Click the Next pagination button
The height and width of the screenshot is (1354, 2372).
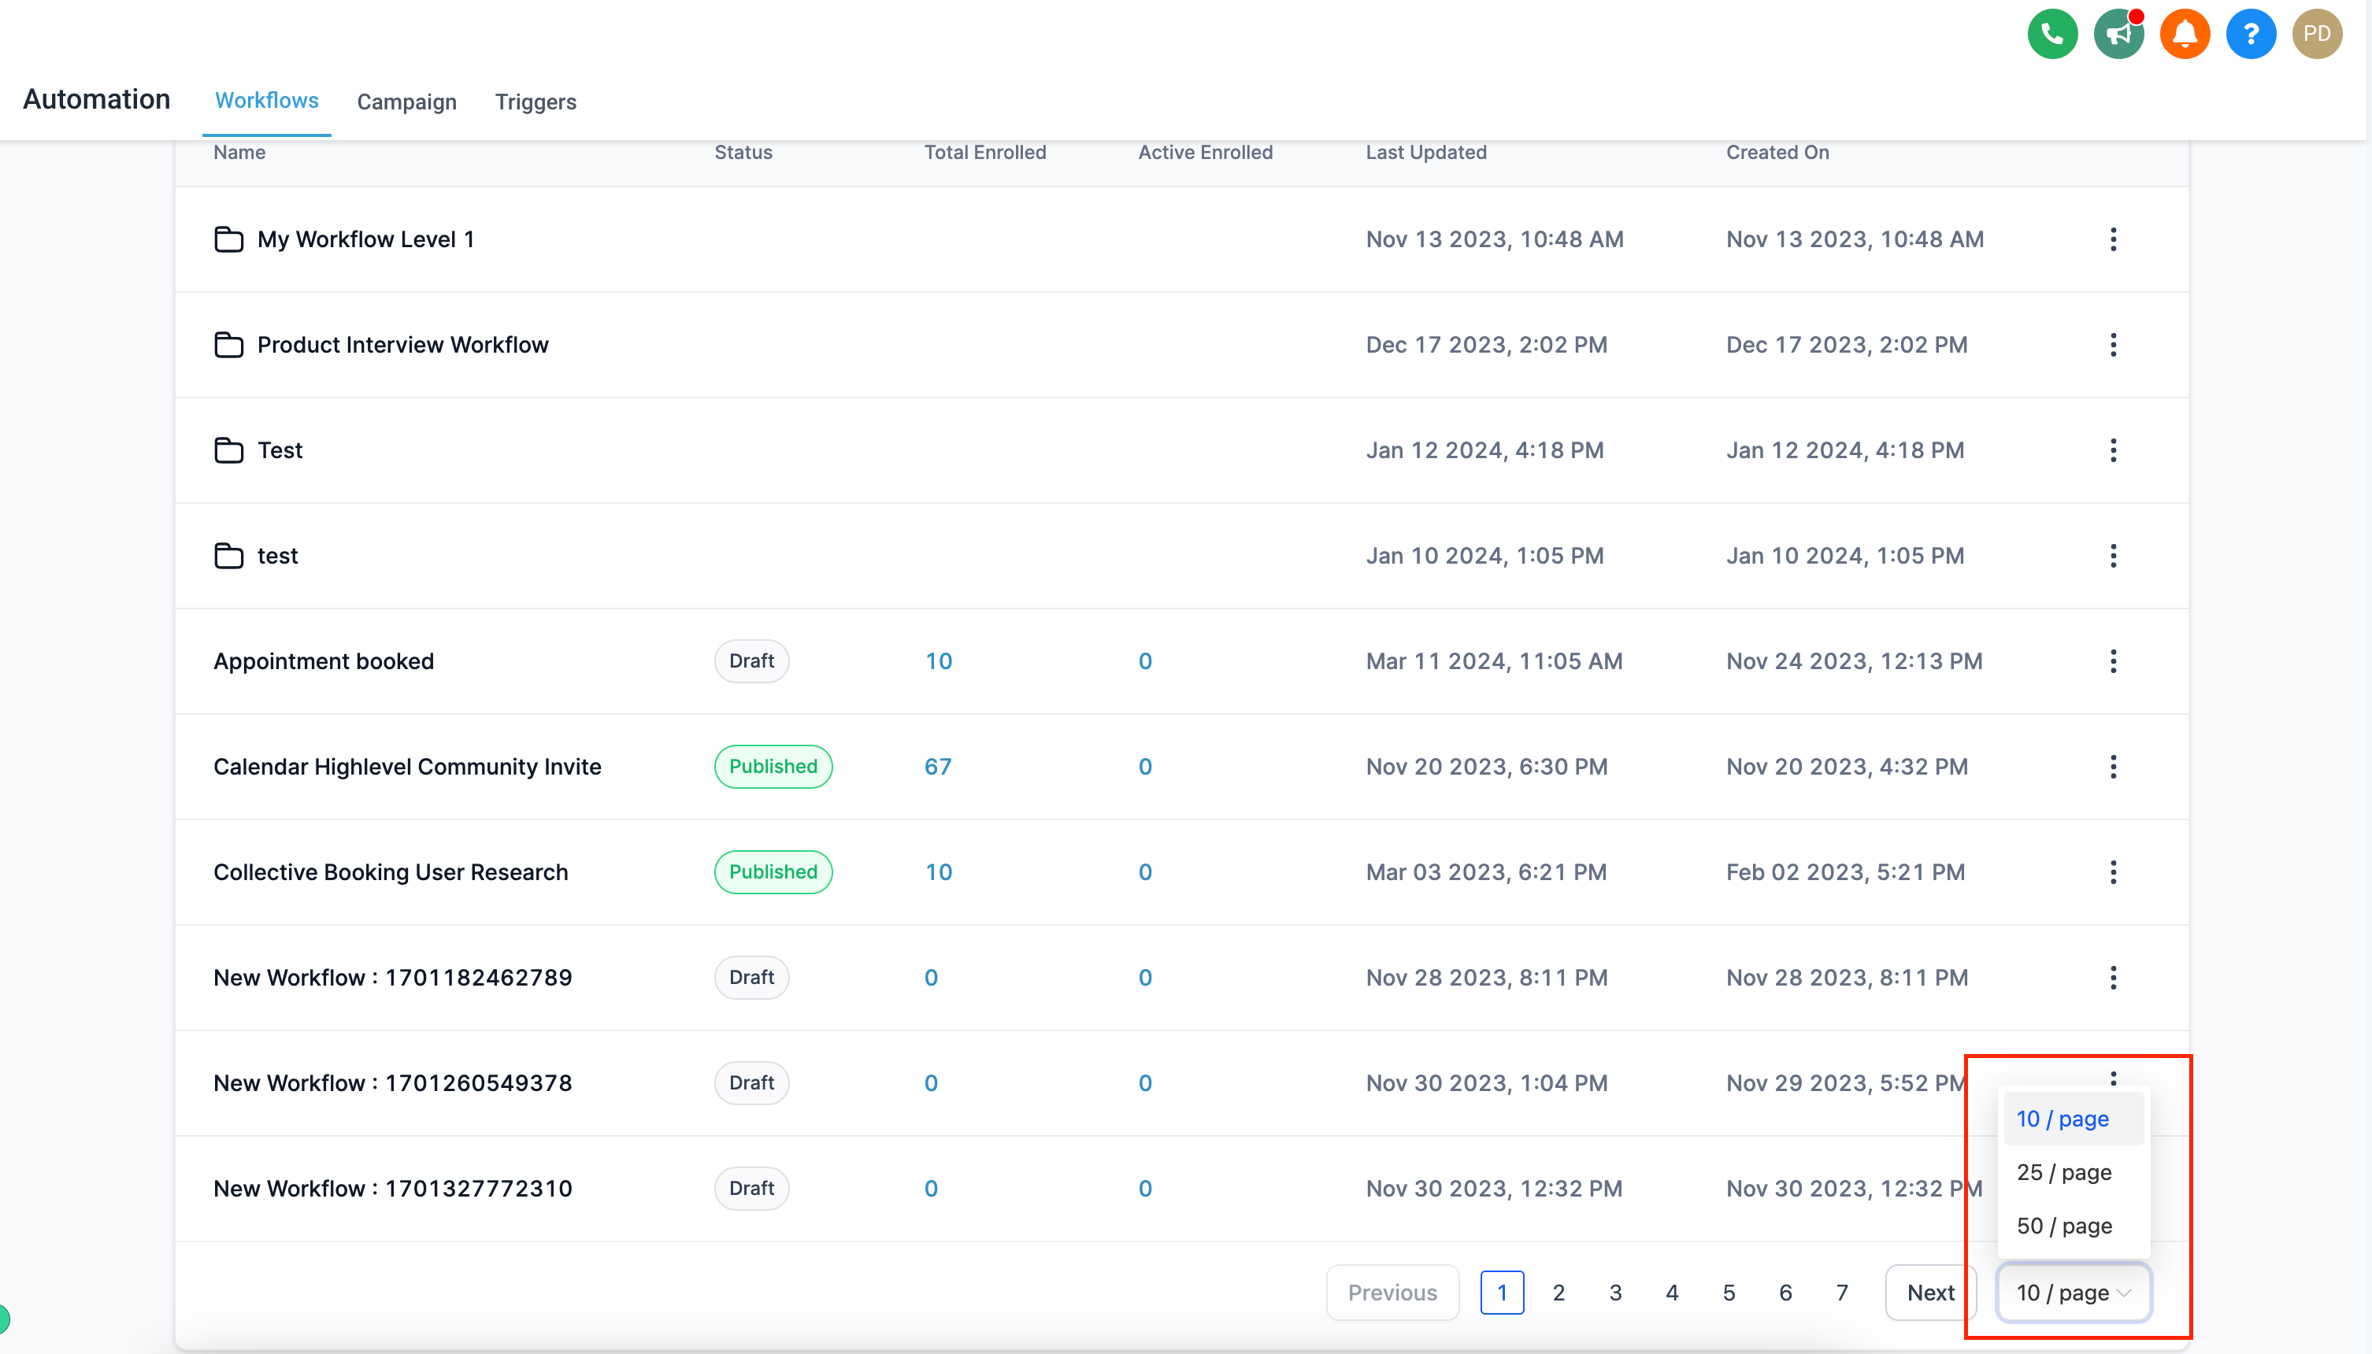pos(1930,1293)
